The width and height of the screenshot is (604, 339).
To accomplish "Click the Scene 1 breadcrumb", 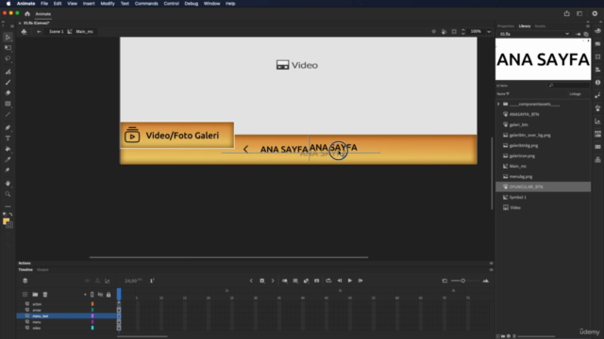I will coord(57,31).
